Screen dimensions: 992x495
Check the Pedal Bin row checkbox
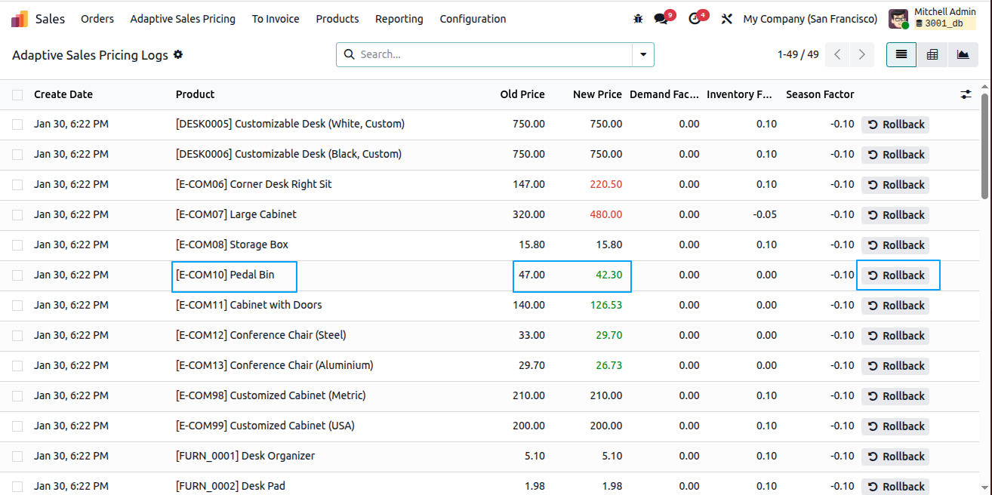pyautogui.click(x=17, y=275)
